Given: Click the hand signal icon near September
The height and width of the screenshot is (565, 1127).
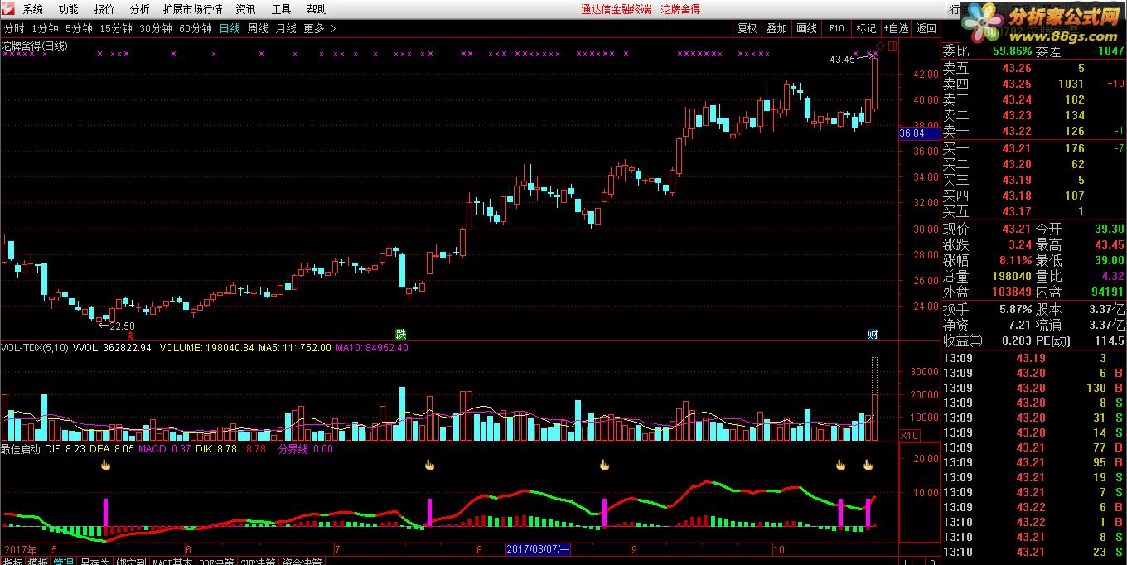Looking at the screenshot, I should click(604, 465).
